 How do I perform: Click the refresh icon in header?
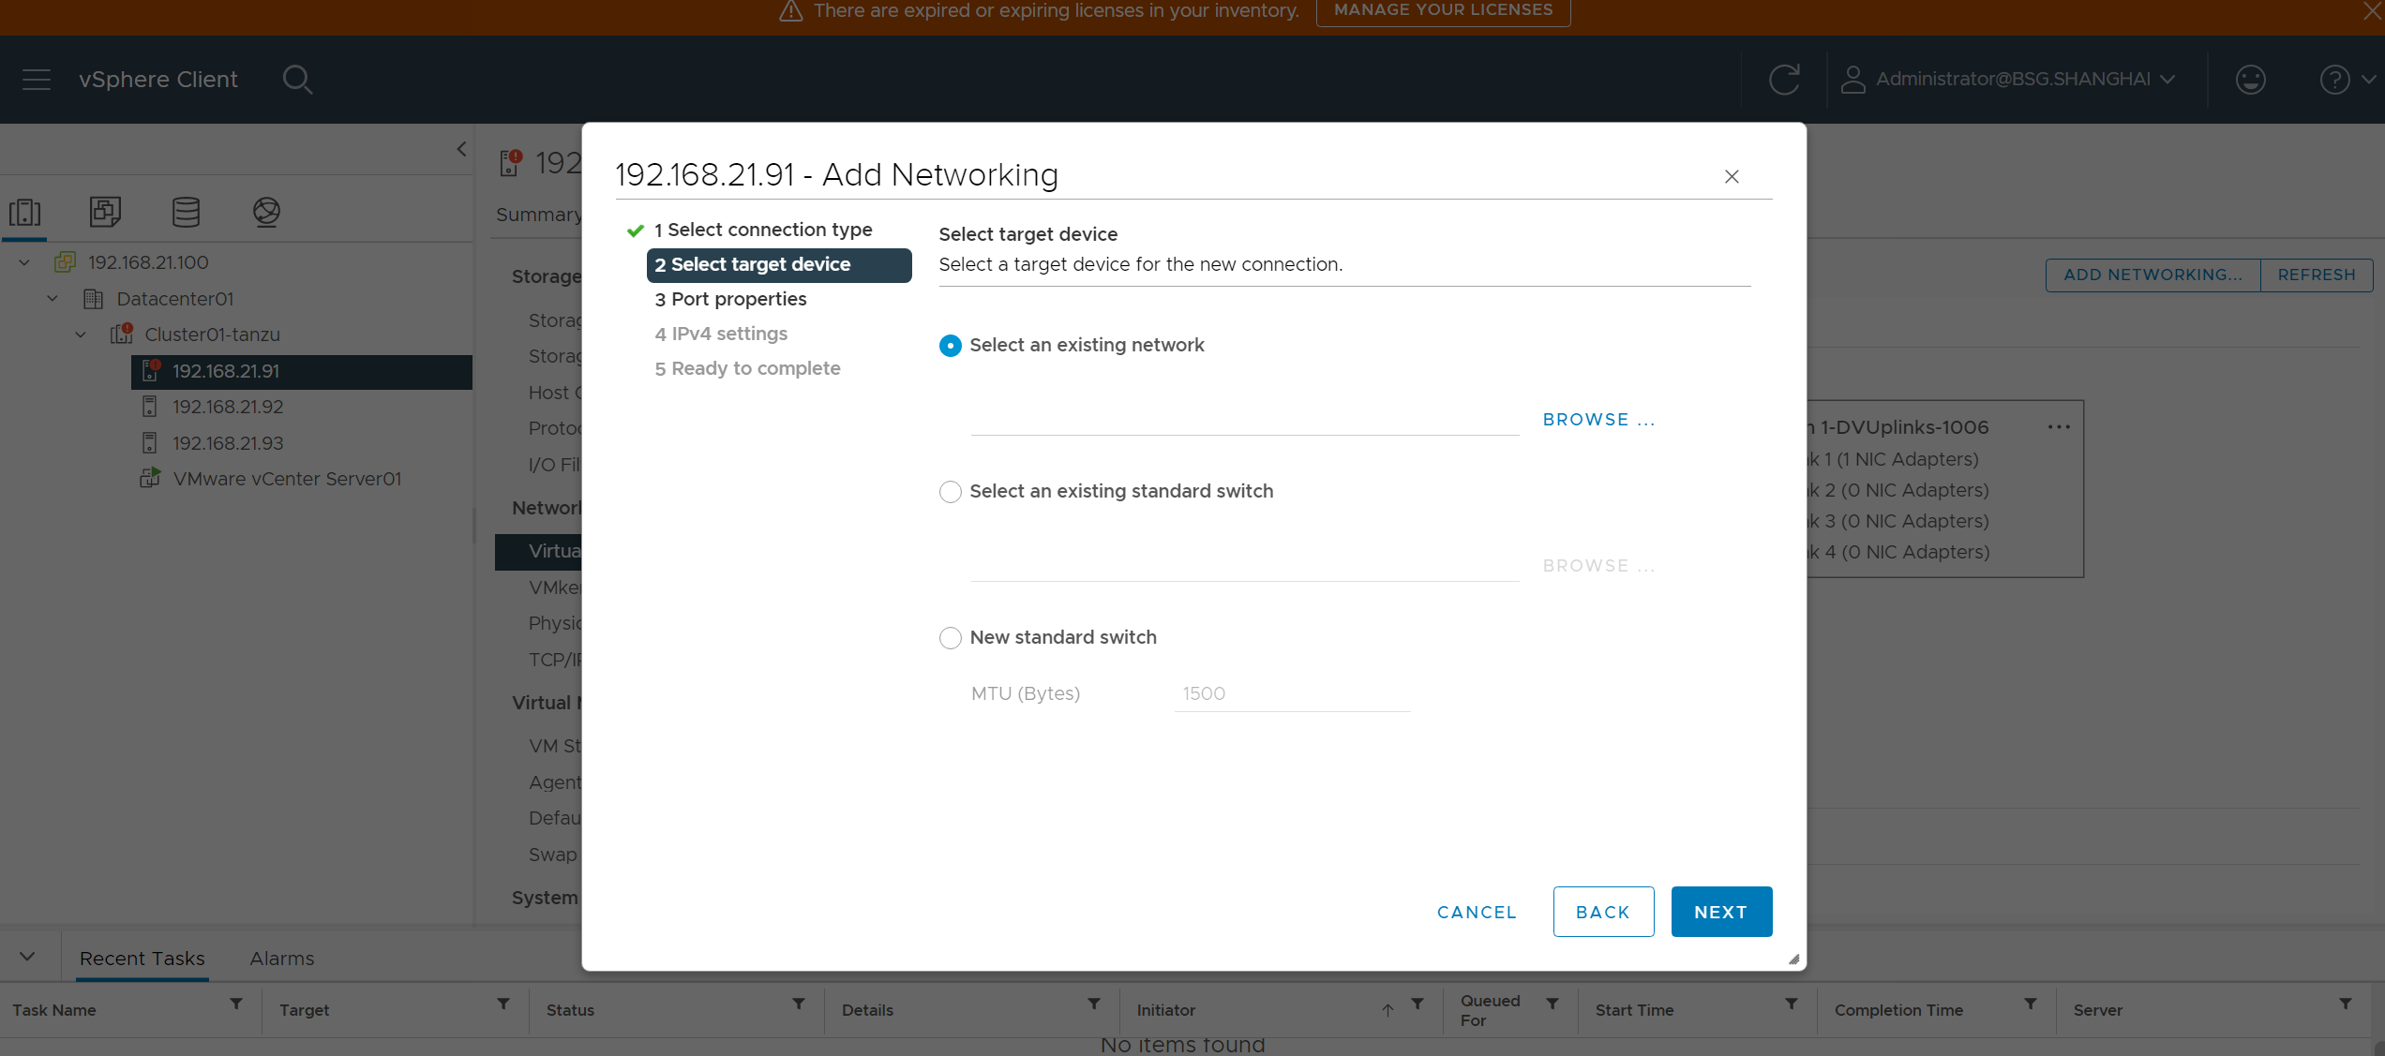pos(1783,80)
